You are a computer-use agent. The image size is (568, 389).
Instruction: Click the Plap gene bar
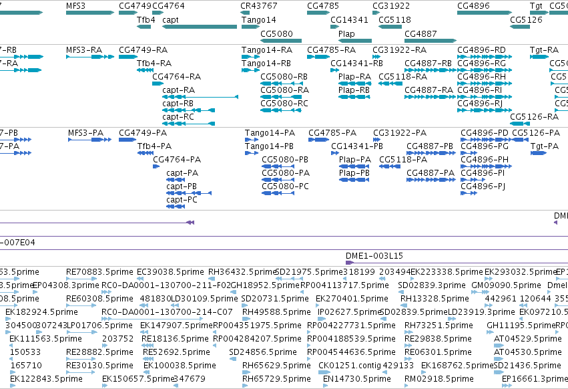tap(354, 41)
